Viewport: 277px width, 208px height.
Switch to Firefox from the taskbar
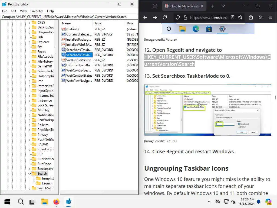click(x=56, y=201)
